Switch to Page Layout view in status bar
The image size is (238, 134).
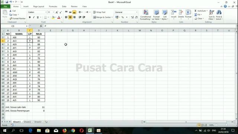202,125
